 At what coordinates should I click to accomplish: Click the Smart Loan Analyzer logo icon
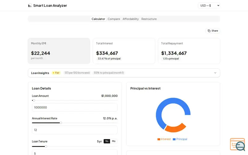coord(30,6)
